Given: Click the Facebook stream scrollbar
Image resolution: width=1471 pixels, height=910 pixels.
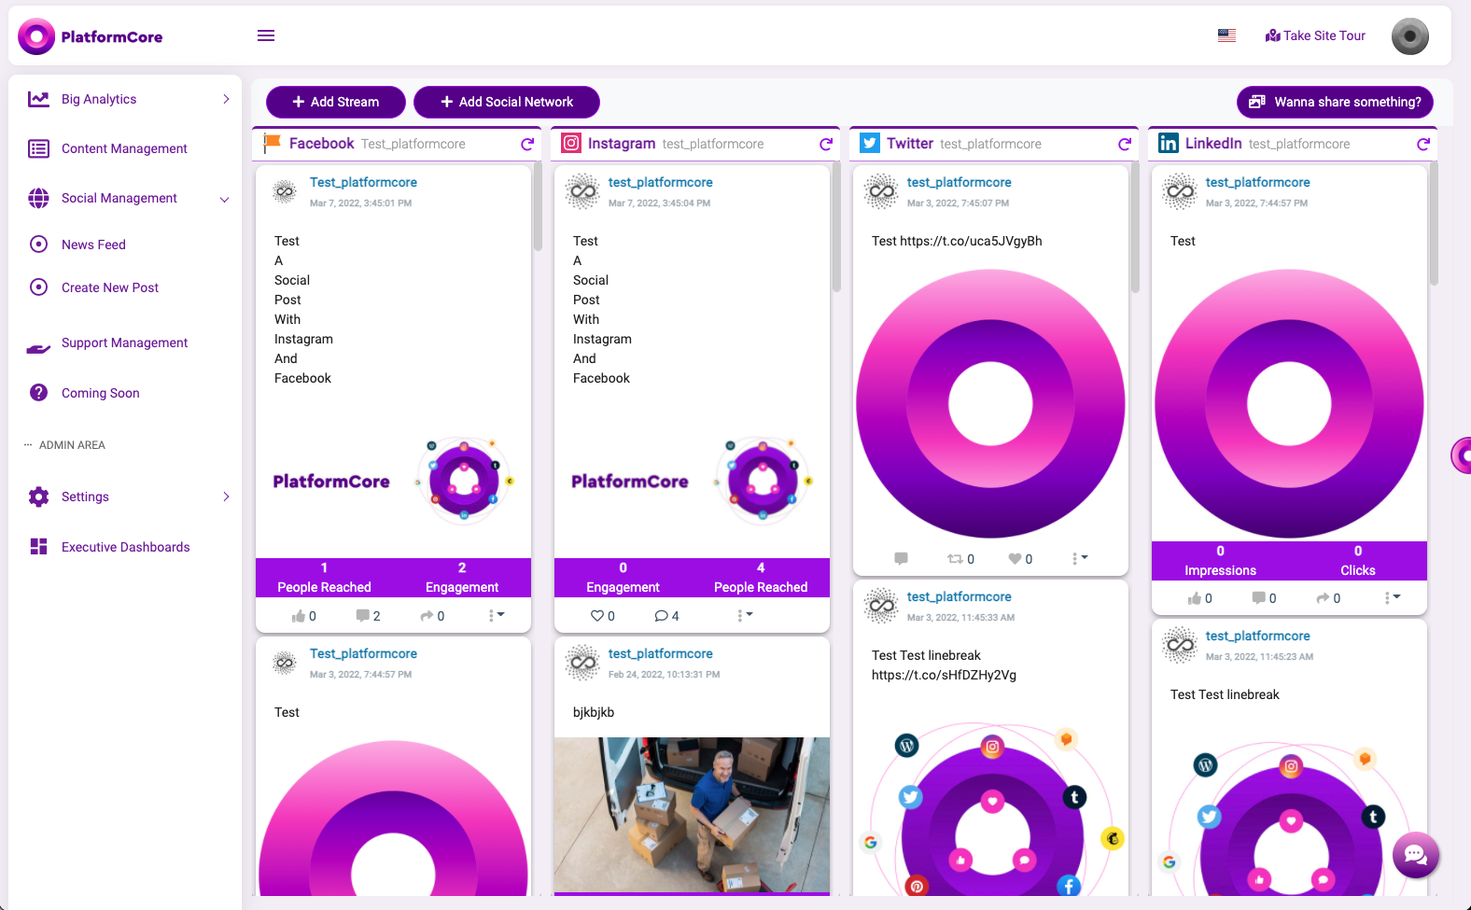Looking at the screenshot, I should point(538,207).
